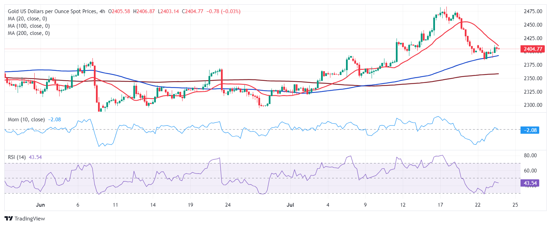Select the MA (100, close, 0) legend
Image resolution: width=551 pixels, height=226 pixels.
coord(29,26)
